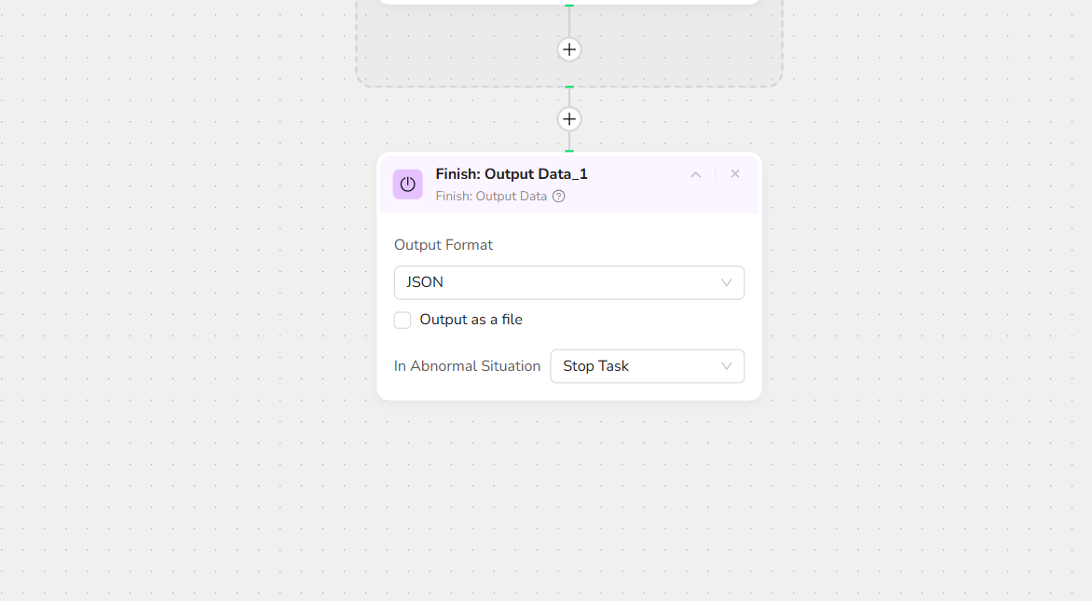Open the Output Format JSON dropdown

coord(559,283)
